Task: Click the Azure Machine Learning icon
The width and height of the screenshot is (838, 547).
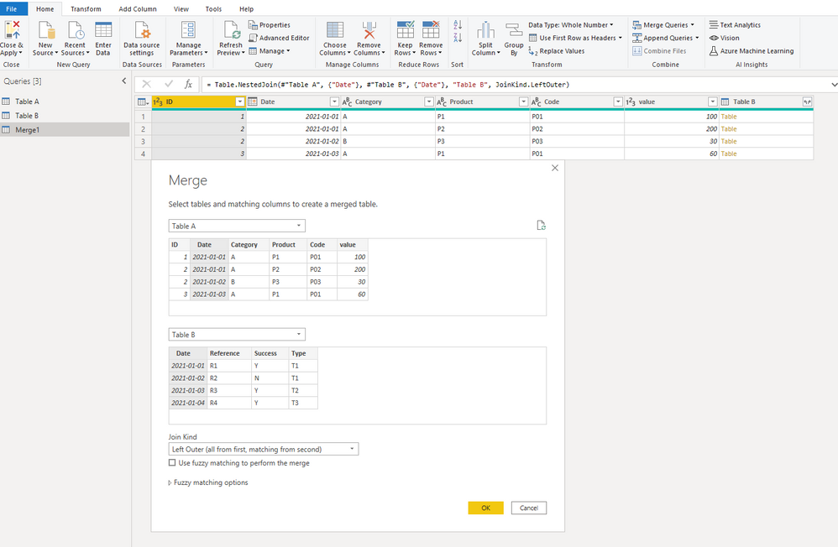Action: coord(714,51)
